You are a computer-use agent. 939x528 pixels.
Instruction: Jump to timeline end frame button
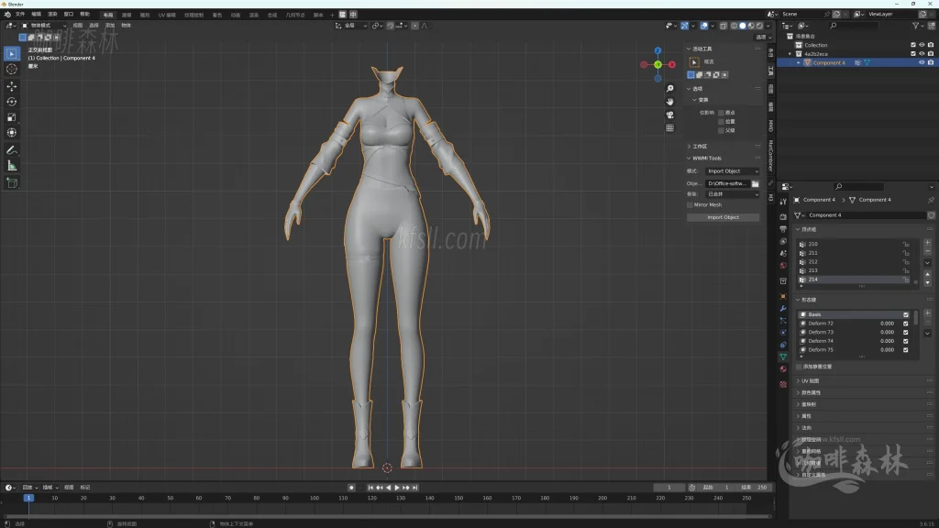tap(415, 488)
